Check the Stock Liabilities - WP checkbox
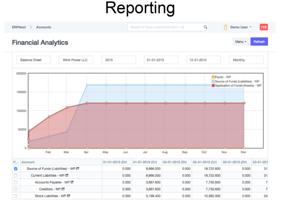The width and height of the screenshot is (283, 203). tap(16, 196)
